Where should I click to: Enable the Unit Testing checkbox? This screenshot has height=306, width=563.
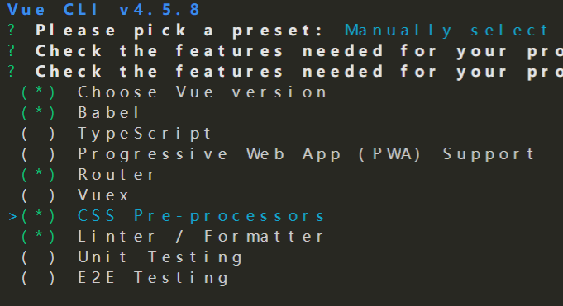pyautogui.click(x=38, y=257)
